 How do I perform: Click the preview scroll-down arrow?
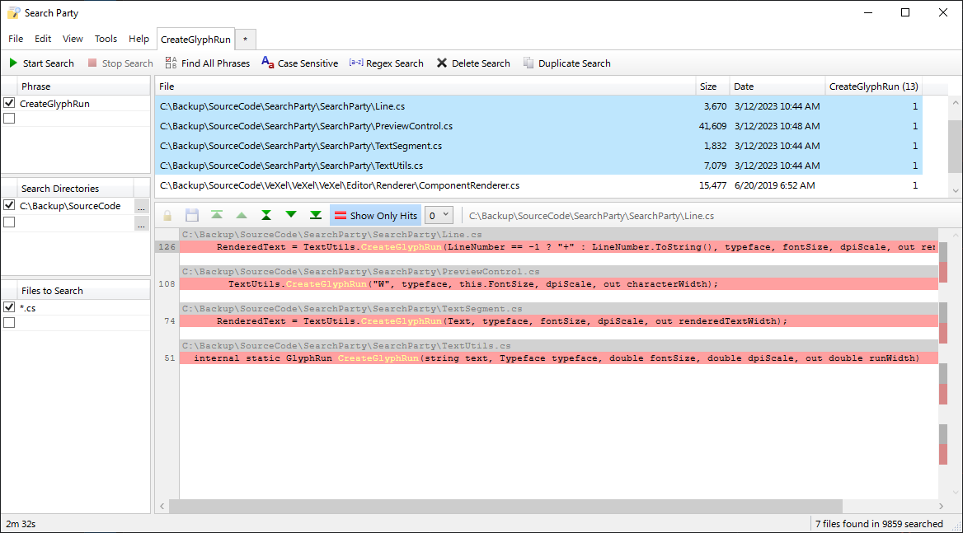(x=955, y=492)
